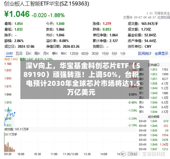Select the 60分 chart interval tab
170x159 pixels.
85,53
